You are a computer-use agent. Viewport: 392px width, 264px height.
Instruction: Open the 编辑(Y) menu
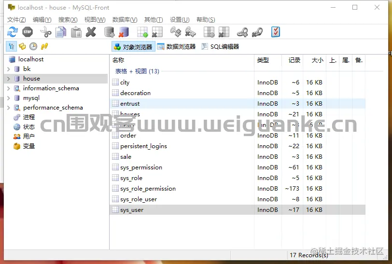(x=42, y=19)
